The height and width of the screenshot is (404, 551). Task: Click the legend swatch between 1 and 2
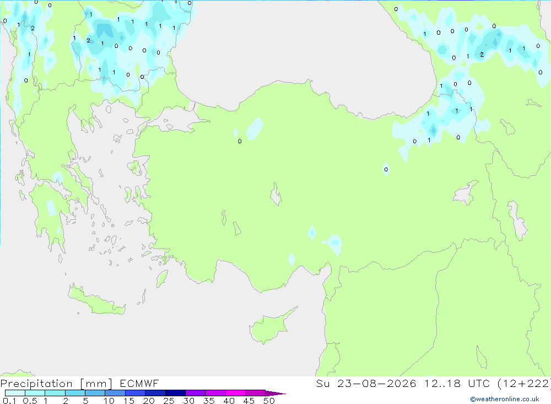tap(55, 393)
